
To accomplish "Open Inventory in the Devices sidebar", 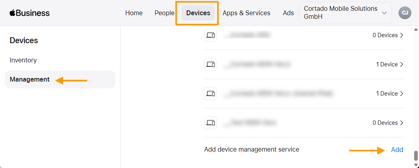I will (x=23, y=60).
